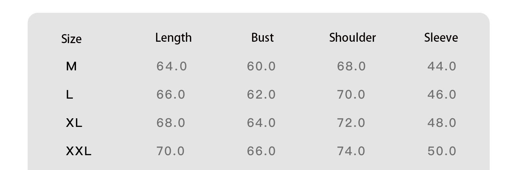Click Shoulder value 74.0 for XXL
This screenshot has height=170, width=518.
351,151
